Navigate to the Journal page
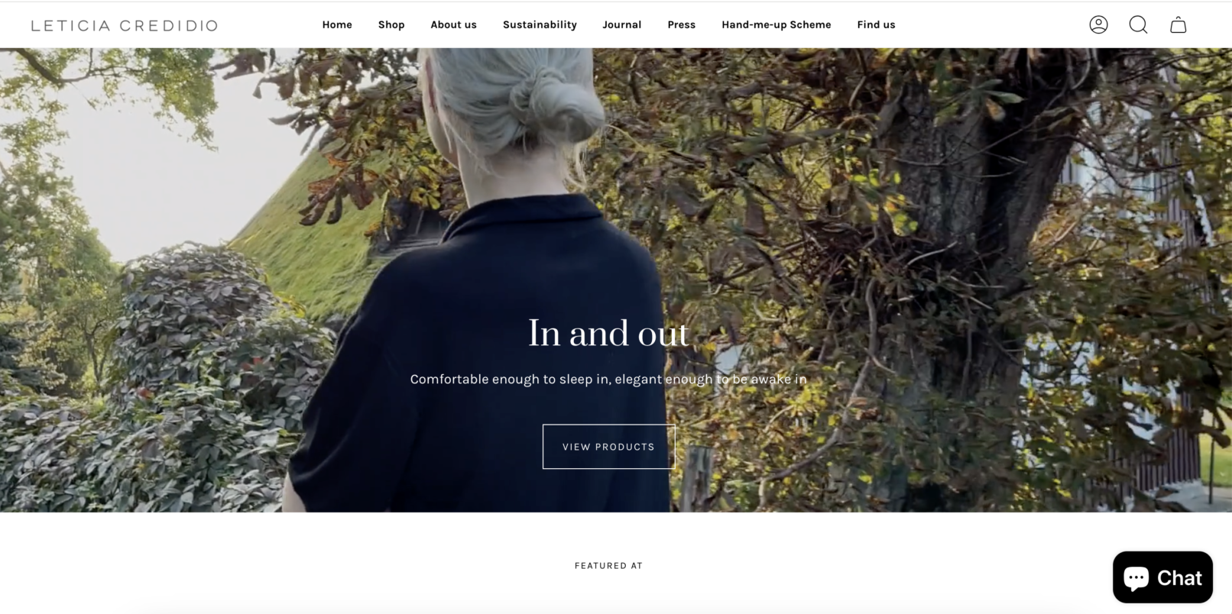The image size is (1232, 614). (x=621, y=24)
